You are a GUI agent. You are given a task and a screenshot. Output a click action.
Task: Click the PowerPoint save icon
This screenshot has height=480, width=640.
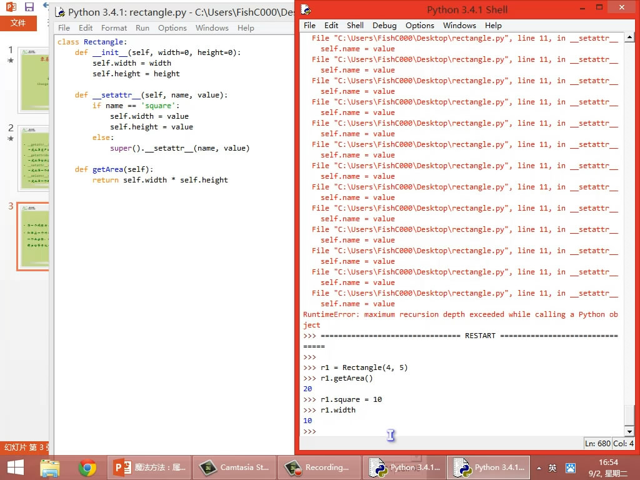pos(29,7)
